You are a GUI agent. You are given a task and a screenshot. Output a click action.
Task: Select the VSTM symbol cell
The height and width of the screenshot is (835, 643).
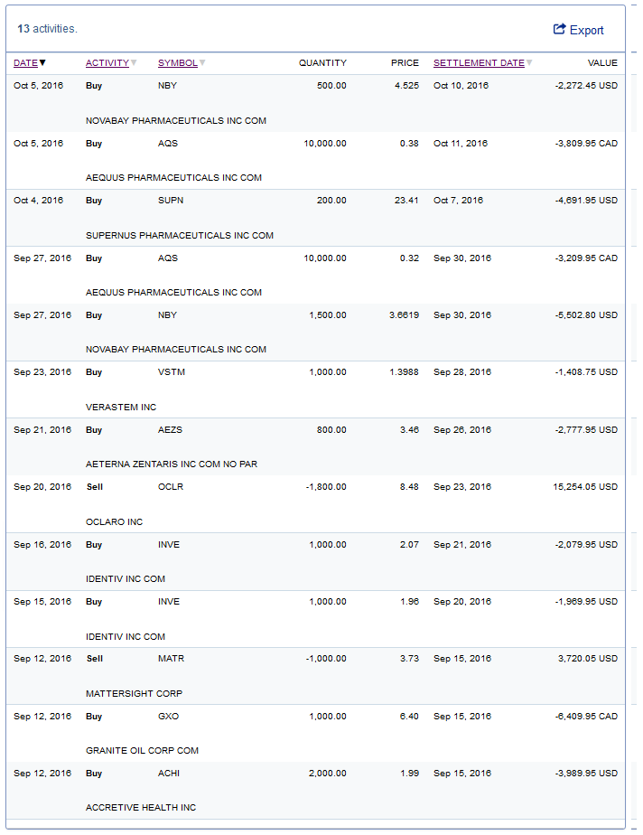(x=171, y=372)
